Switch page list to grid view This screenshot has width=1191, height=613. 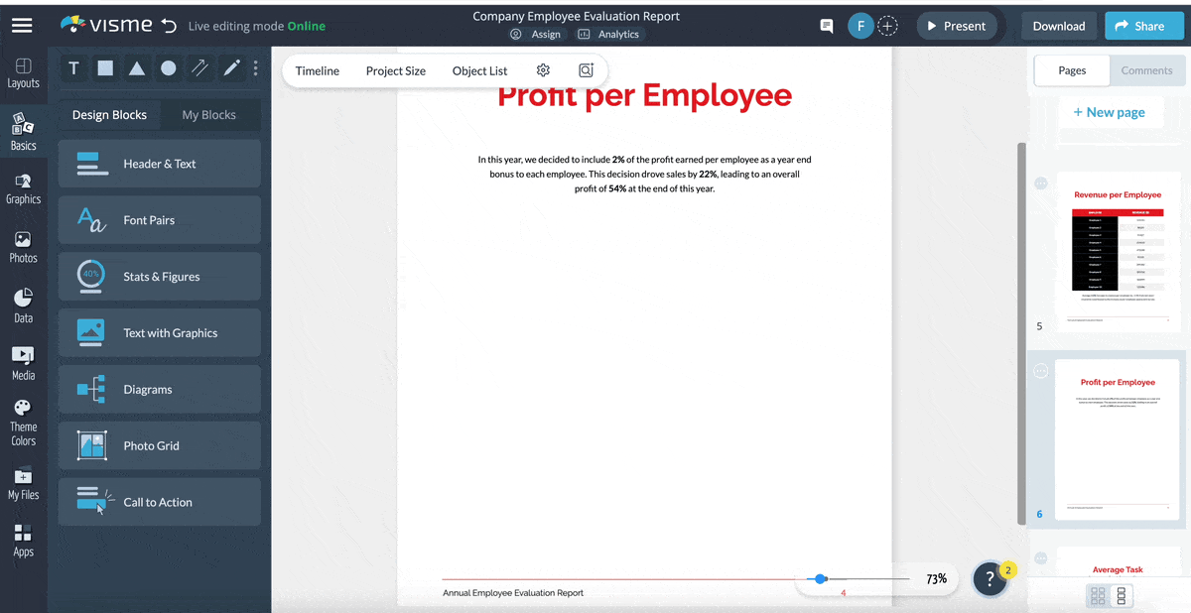1098,595
